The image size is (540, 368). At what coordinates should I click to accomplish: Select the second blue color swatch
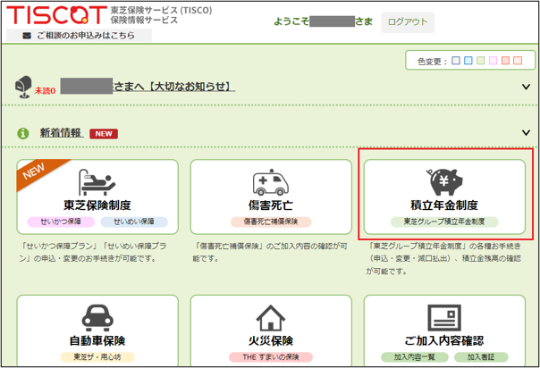click(x=468, y=61)
